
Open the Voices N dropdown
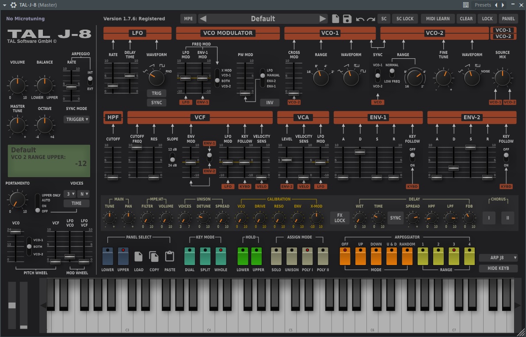[x=83, y=194]
